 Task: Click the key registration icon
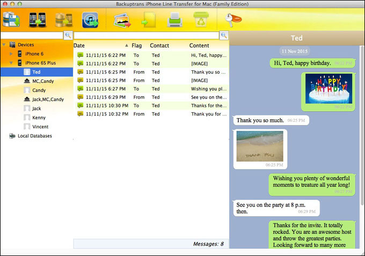(x=233, y=19)
